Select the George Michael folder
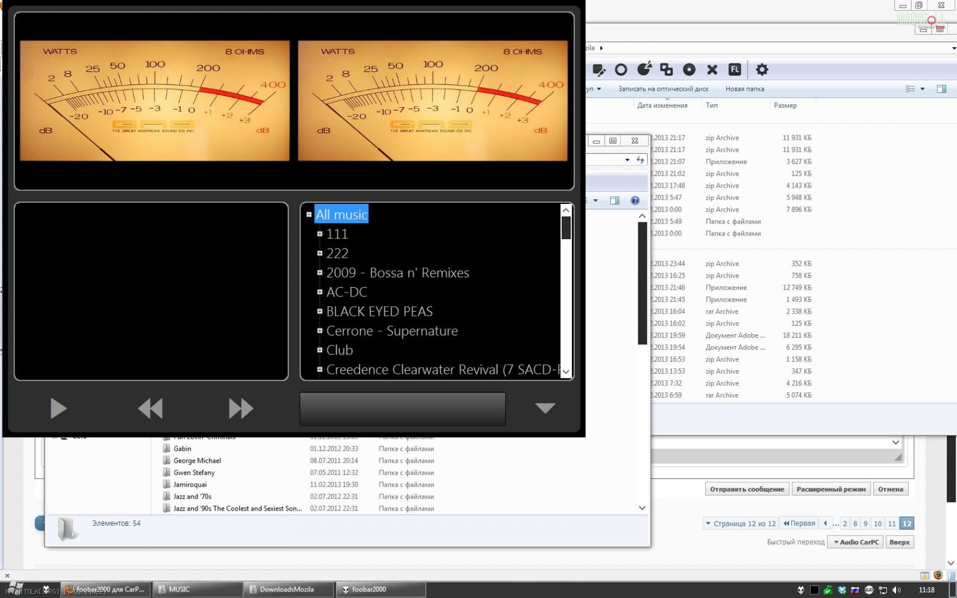This screenshot has width=957, height=598. 197,460
